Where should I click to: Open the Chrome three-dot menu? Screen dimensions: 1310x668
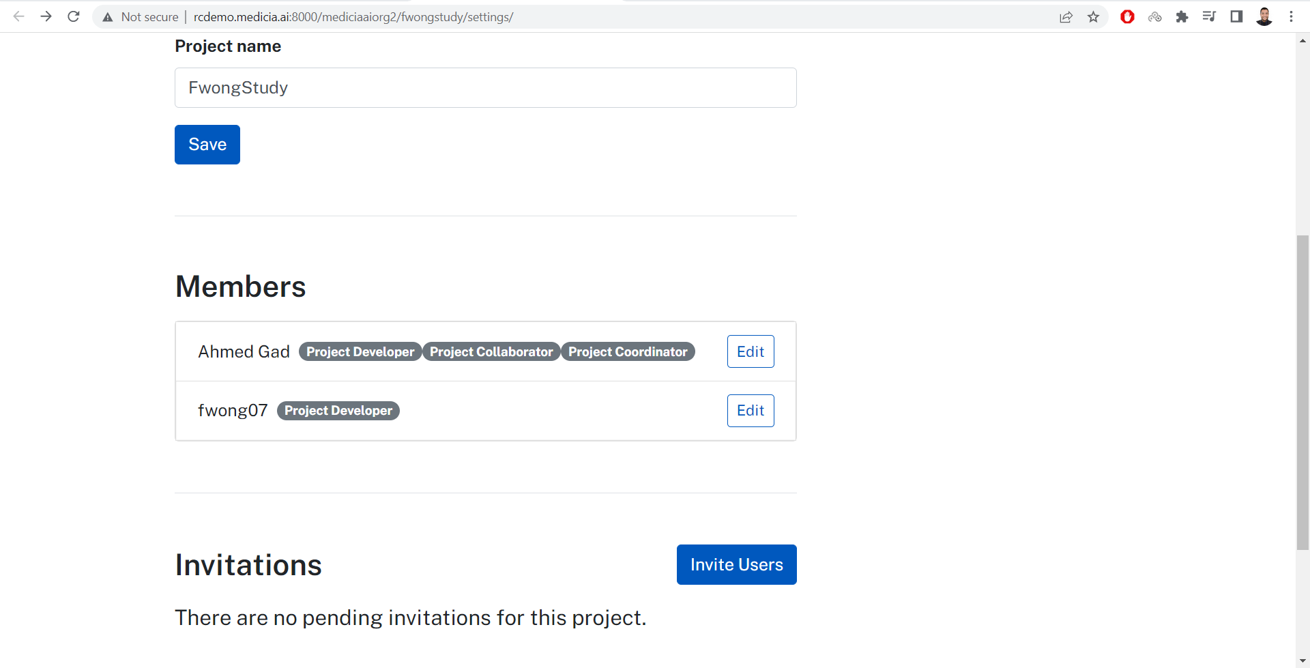(1291, 16)
